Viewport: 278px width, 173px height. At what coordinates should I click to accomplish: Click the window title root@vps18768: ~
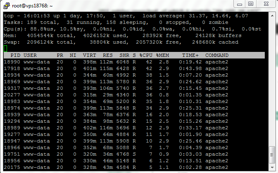point(32,6)
